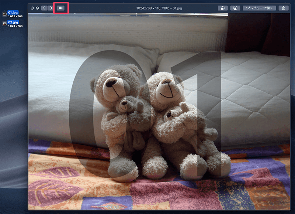
Task: Show the index sheet grid view
Action: pos(60,8)
